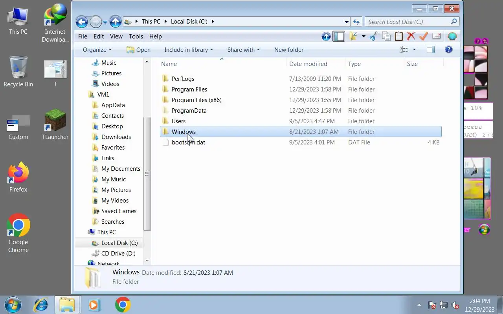Open the dropdown arrow beside folder options icon

click(x=363, y=37)
